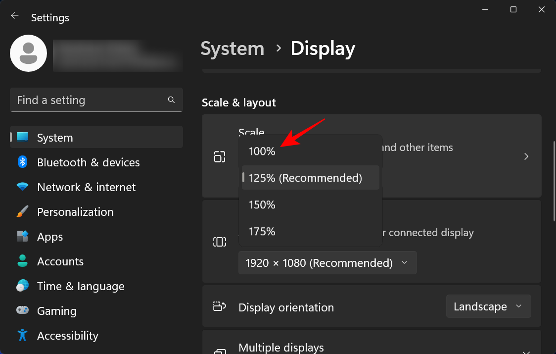Viewport: 556px width, 354px height.
Task: Open the user profile avatar
Action: [x=28, y=53]
